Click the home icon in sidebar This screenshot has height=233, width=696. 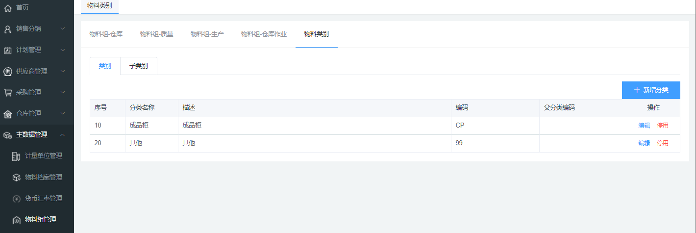(x=8, y=8)
